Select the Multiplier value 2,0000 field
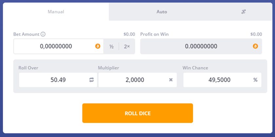This screenshot has width=275, height=137. coord(138,80)
